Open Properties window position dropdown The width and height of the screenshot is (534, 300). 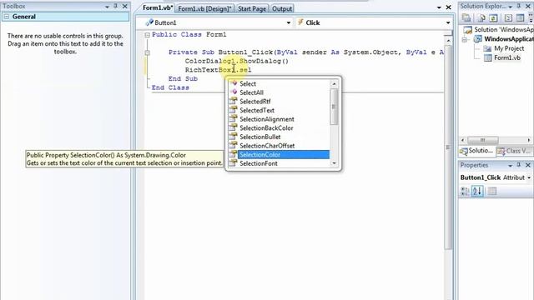tap(510, 165)
